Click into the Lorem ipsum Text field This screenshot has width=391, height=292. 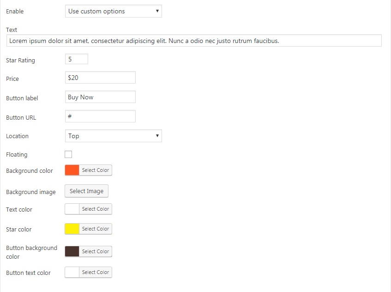[194, 41]
